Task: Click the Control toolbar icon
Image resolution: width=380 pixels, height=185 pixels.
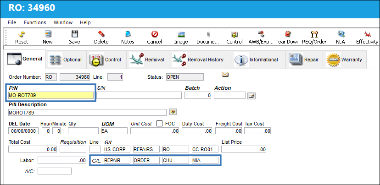Action: pyautogui.click(x=235, y=34)
